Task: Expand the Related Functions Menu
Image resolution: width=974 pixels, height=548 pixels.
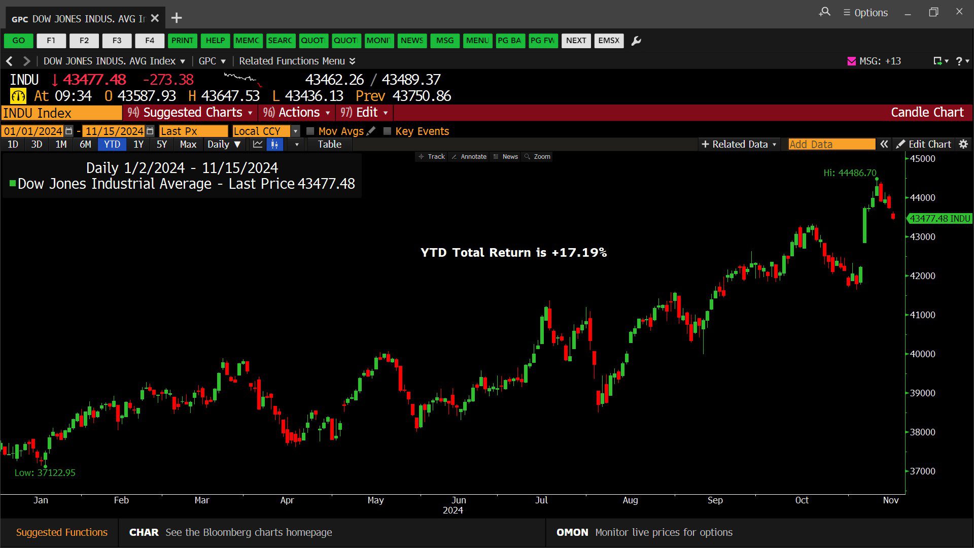Action: (x=297, y=61)
